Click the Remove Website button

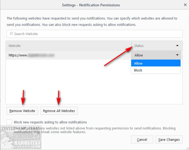(22, 111)
